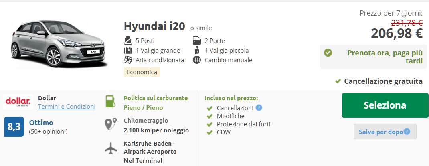Click the air conditioning snowflake icon
The image size is (429, 166).
(128, 60)
